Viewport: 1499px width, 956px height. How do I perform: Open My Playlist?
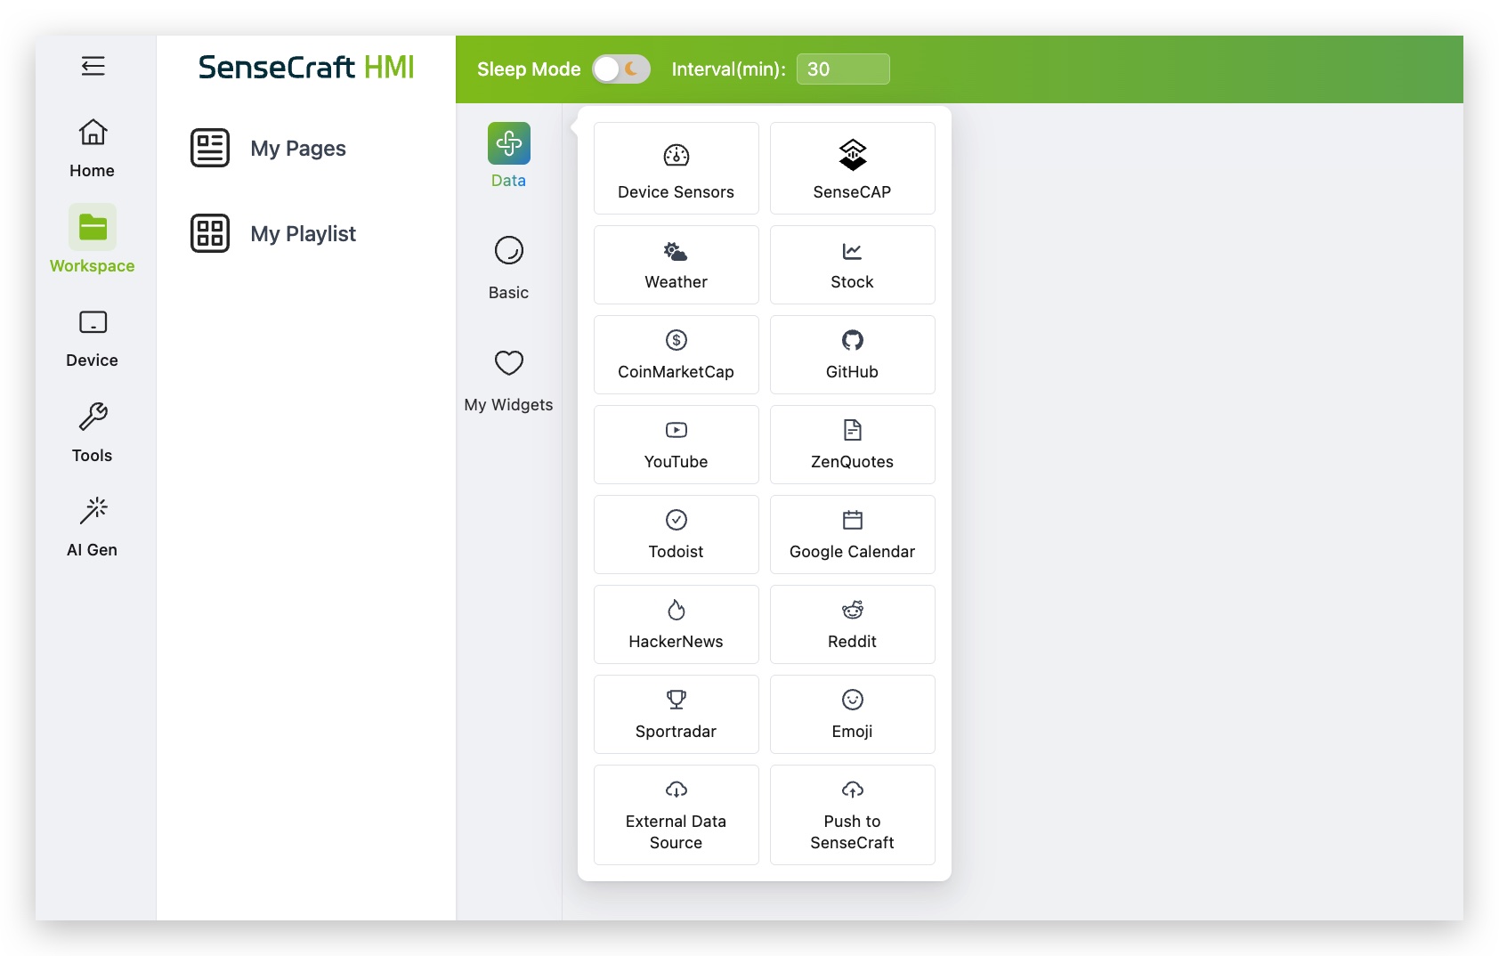[x=303, y=234]
